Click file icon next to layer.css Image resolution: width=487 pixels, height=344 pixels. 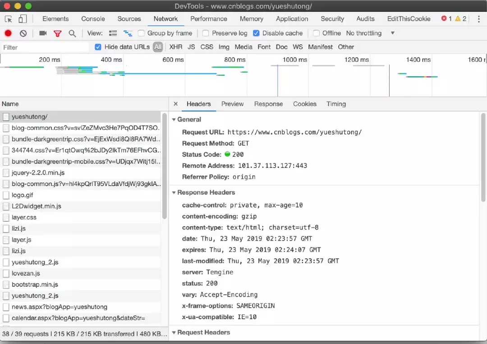[x=6, y=218]
